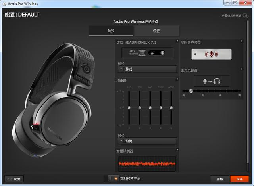
Task: Switch to the 设置 tab
Action: point(156,31)
